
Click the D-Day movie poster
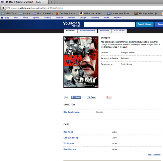coord(81,62)
